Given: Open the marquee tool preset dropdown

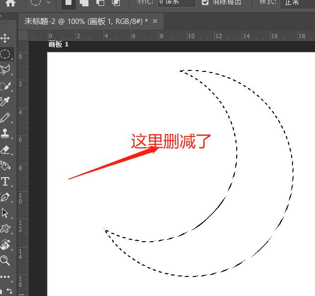Looking at the screenshot, I should tap(48, 2).
